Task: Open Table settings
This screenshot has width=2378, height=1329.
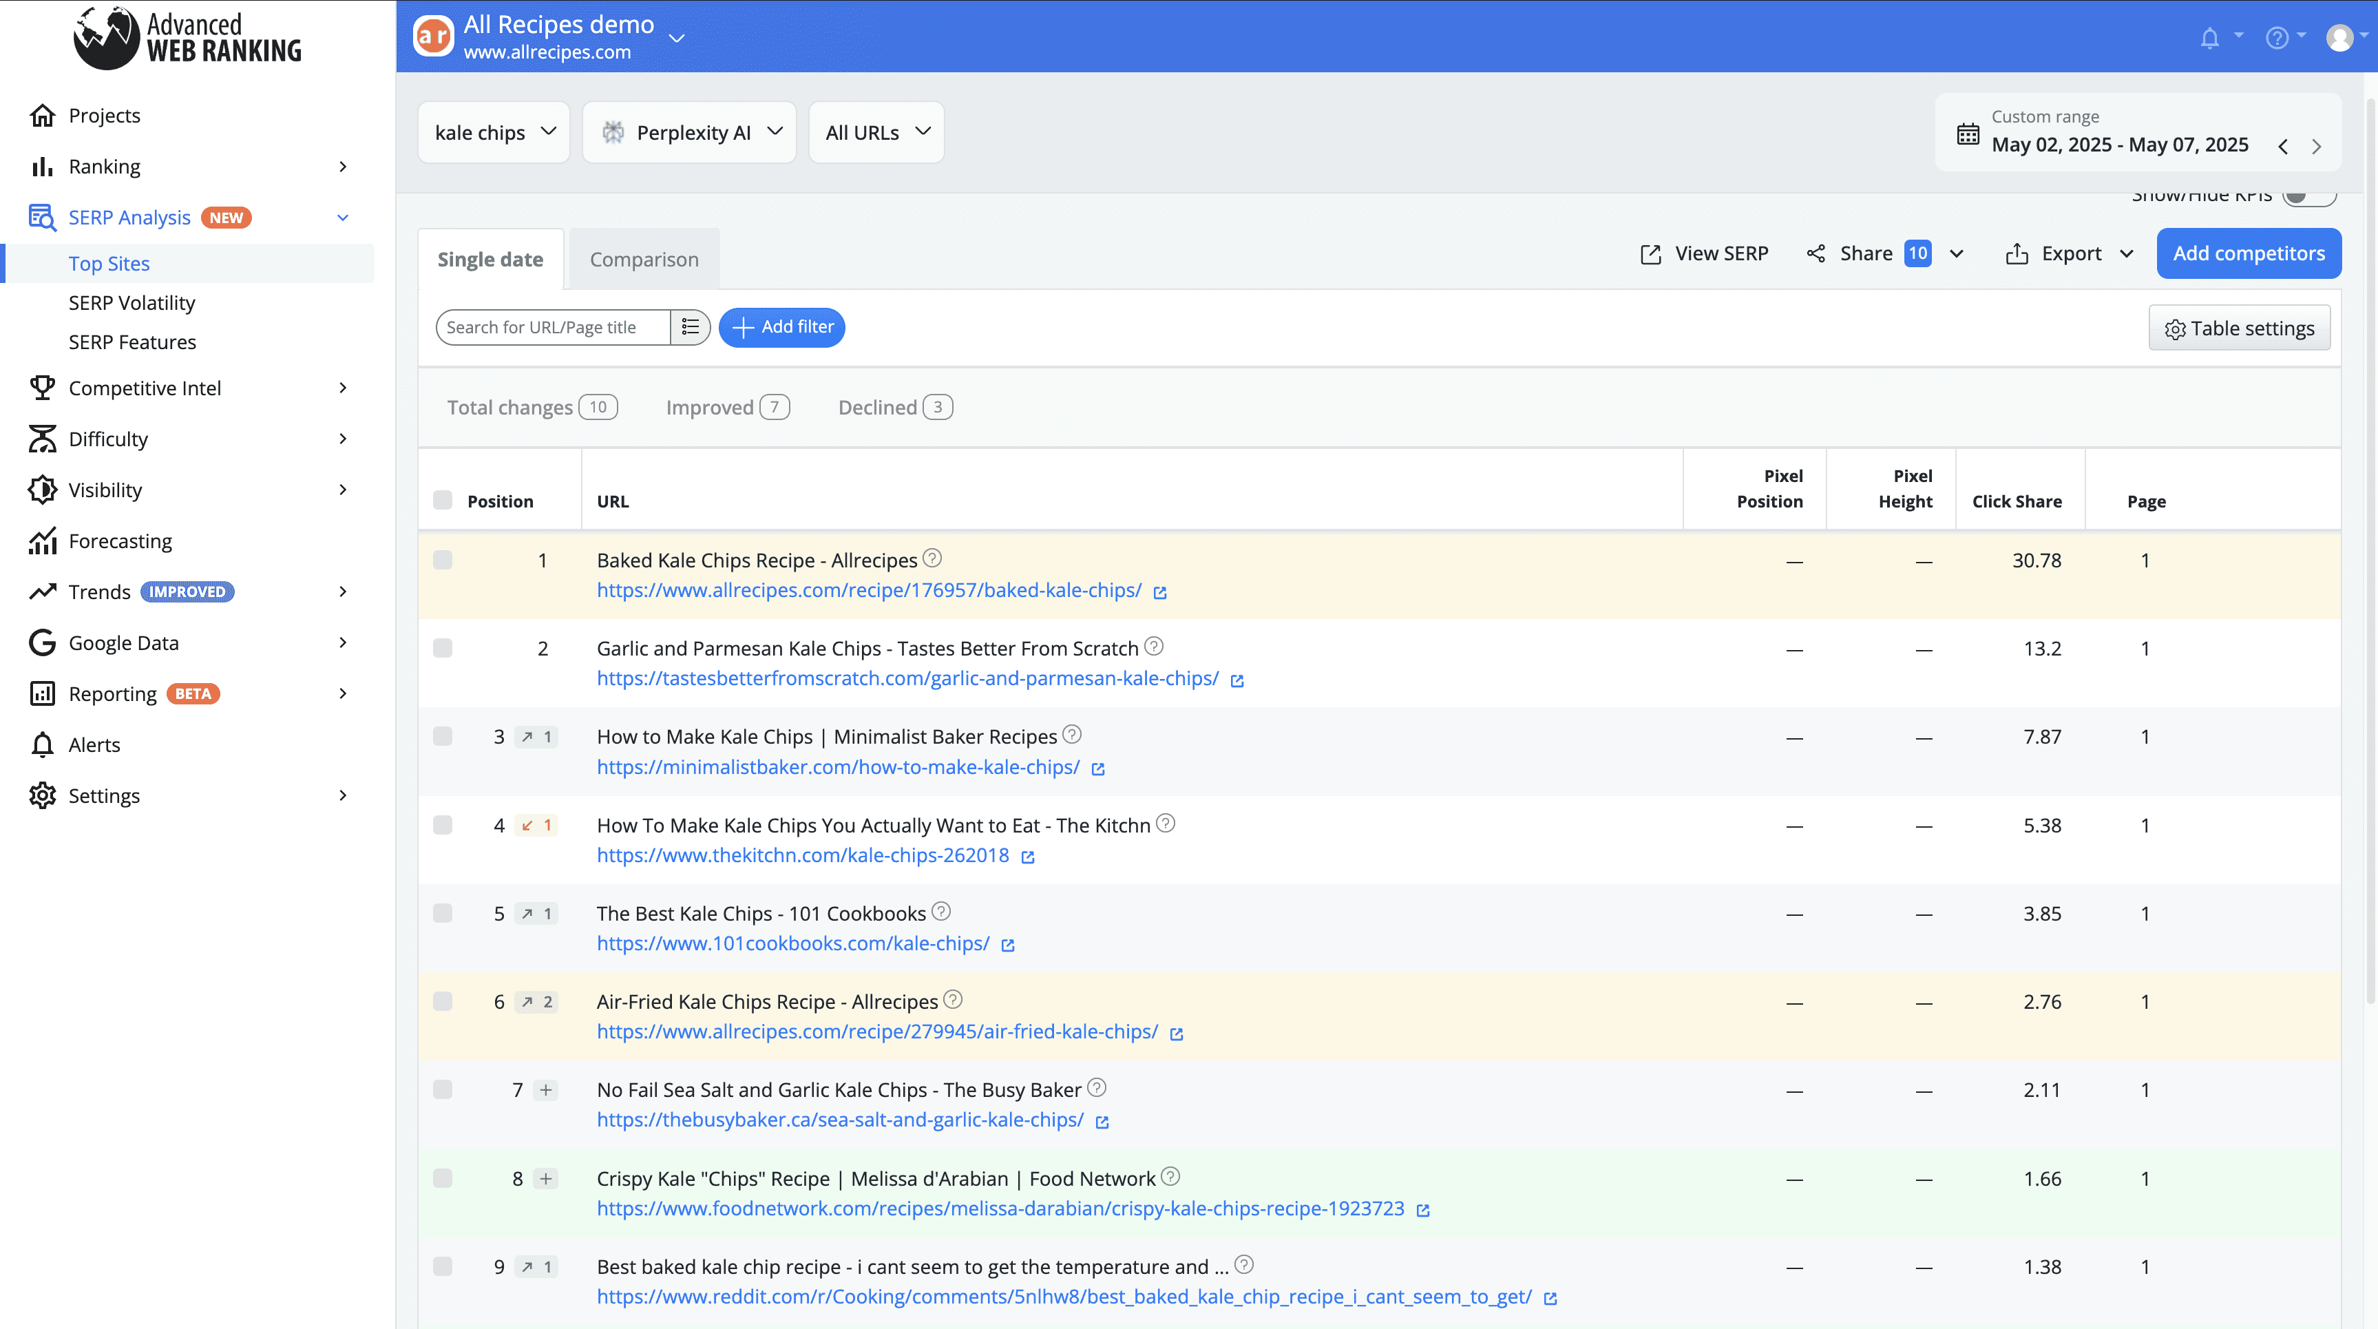Action: pyautogui.click(x=2240, y=328)
